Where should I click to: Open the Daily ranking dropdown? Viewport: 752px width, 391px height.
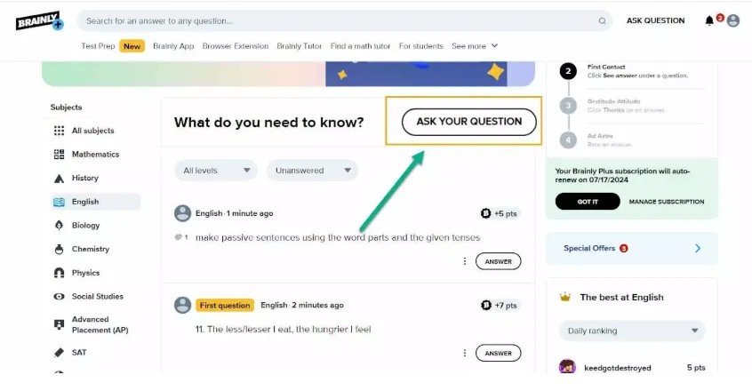point(632,331)
